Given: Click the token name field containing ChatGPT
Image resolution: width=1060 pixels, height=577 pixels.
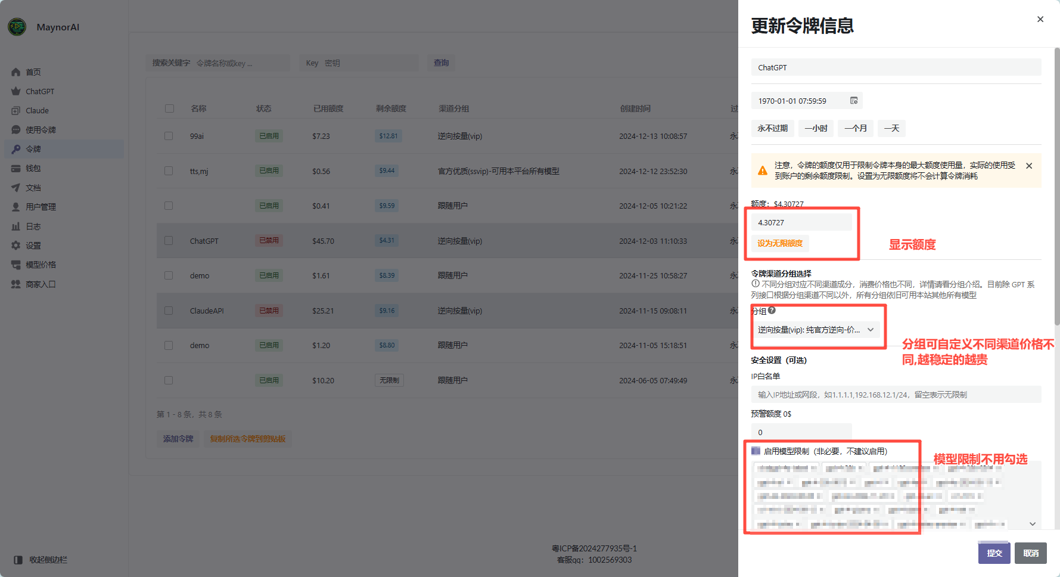Looking at the screenshot, I should (x=896, y=67).
